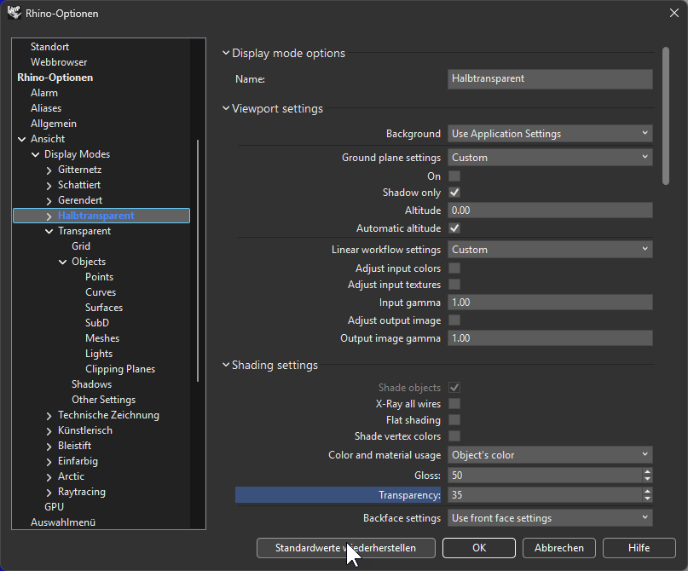This screenshot has height=571, width=688.
Task: Select Other Settings under Transparent
Action: pyautogui.click(x=103, y=400)
